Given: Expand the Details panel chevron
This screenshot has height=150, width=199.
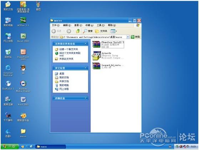Looking at the screenshot, I should 86,98.
